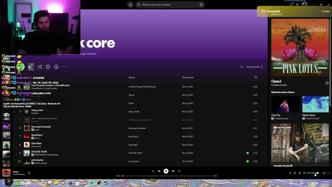Toggle repeat mode
This screenshot has width=332, height=187.
pyautogui.click(x=179, y=171)
